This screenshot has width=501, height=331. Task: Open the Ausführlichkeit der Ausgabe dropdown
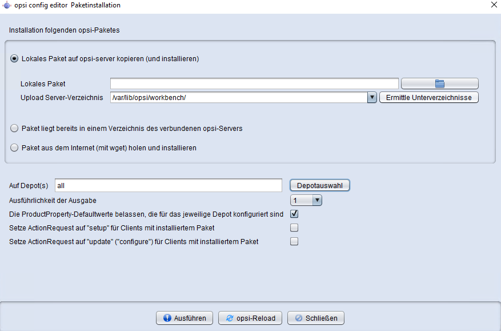pyautogui.click(x=306, y=200)
